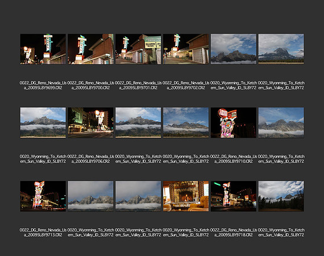Image resolution: width=324 pixels, height=256 pixels.
Task: Select the file name ending 5L8Y9702.CR2
Action: (x=186, y=85)
